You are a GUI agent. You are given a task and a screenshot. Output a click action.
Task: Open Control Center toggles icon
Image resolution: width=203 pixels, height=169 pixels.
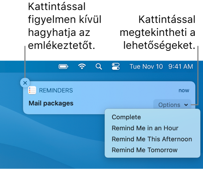click(x=116, y=67)
